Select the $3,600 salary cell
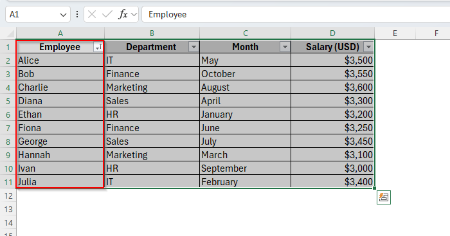 pos(332,87)
